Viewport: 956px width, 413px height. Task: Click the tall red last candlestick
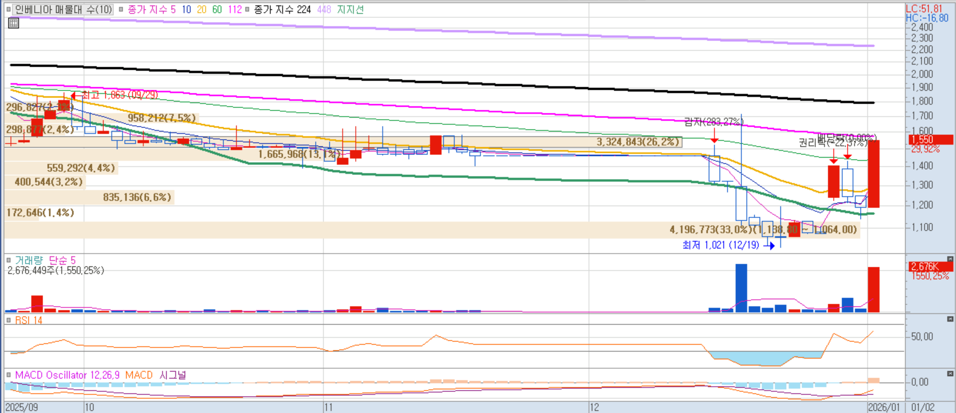tap(873, 174)
